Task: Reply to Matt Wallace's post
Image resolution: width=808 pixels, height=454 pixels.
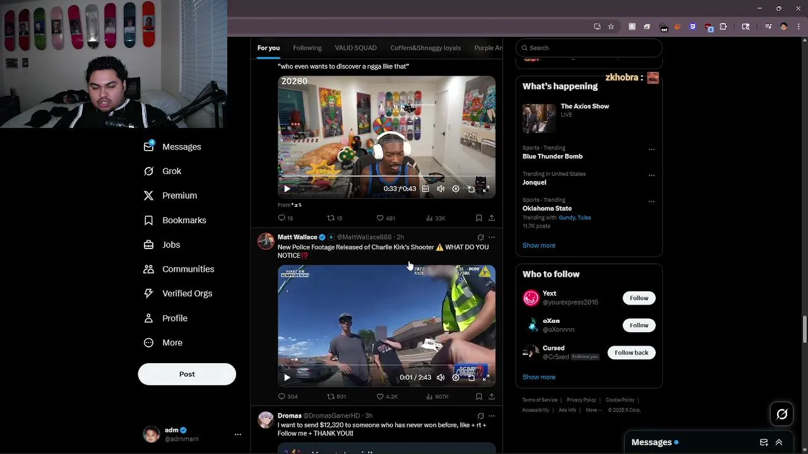Action: [288, 397]
